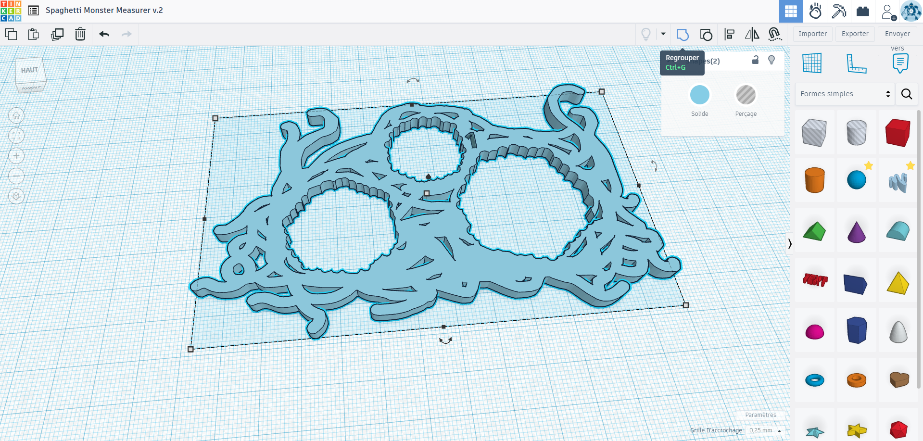Select the orange tube shape
The height and width of the screenshot is (441, 923).
pos(856,380)
